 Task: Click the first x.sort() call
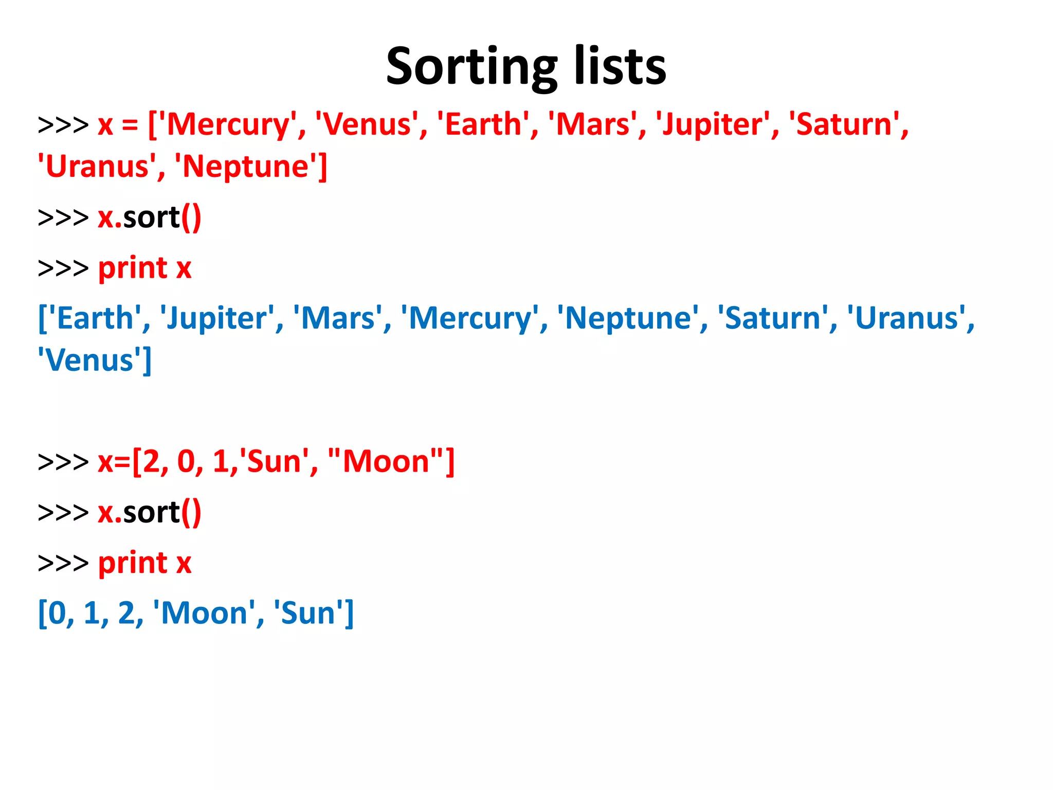(x=149, y=218)
